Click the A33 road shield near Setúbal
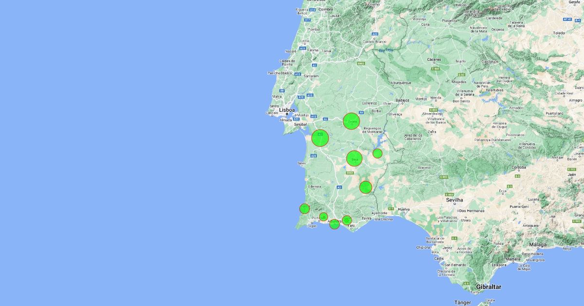The width and height of the screenshot is (584, 306). pyautogui.click(x=296, y=119)
